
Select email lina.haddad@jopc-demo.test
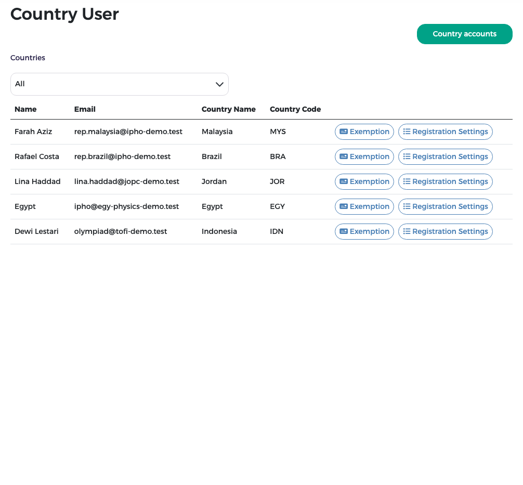pos(126,182)
